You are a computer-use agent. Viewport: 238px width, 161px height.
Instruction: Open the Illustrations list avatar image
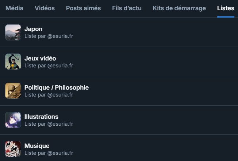point(13,120)
